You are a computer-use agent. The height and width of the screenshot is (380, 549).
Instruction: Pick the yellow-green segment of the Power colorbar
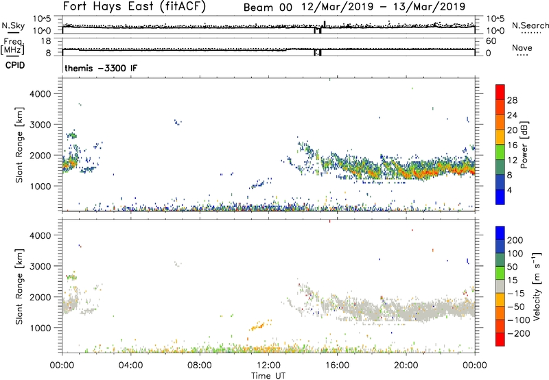pos(500,152)
